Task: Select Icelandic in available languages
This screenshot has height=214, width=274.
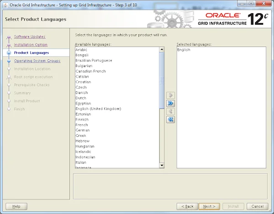Action: click(117, 151)
